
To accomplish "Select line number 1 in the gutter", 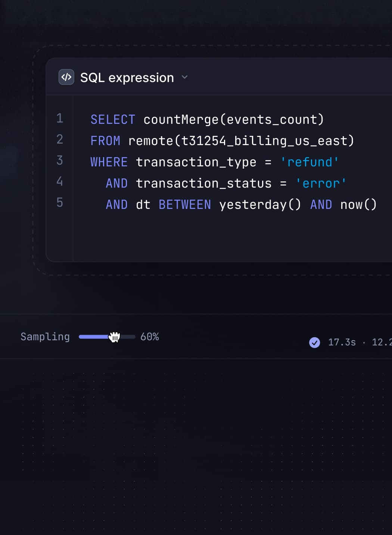I will point(60,118).
